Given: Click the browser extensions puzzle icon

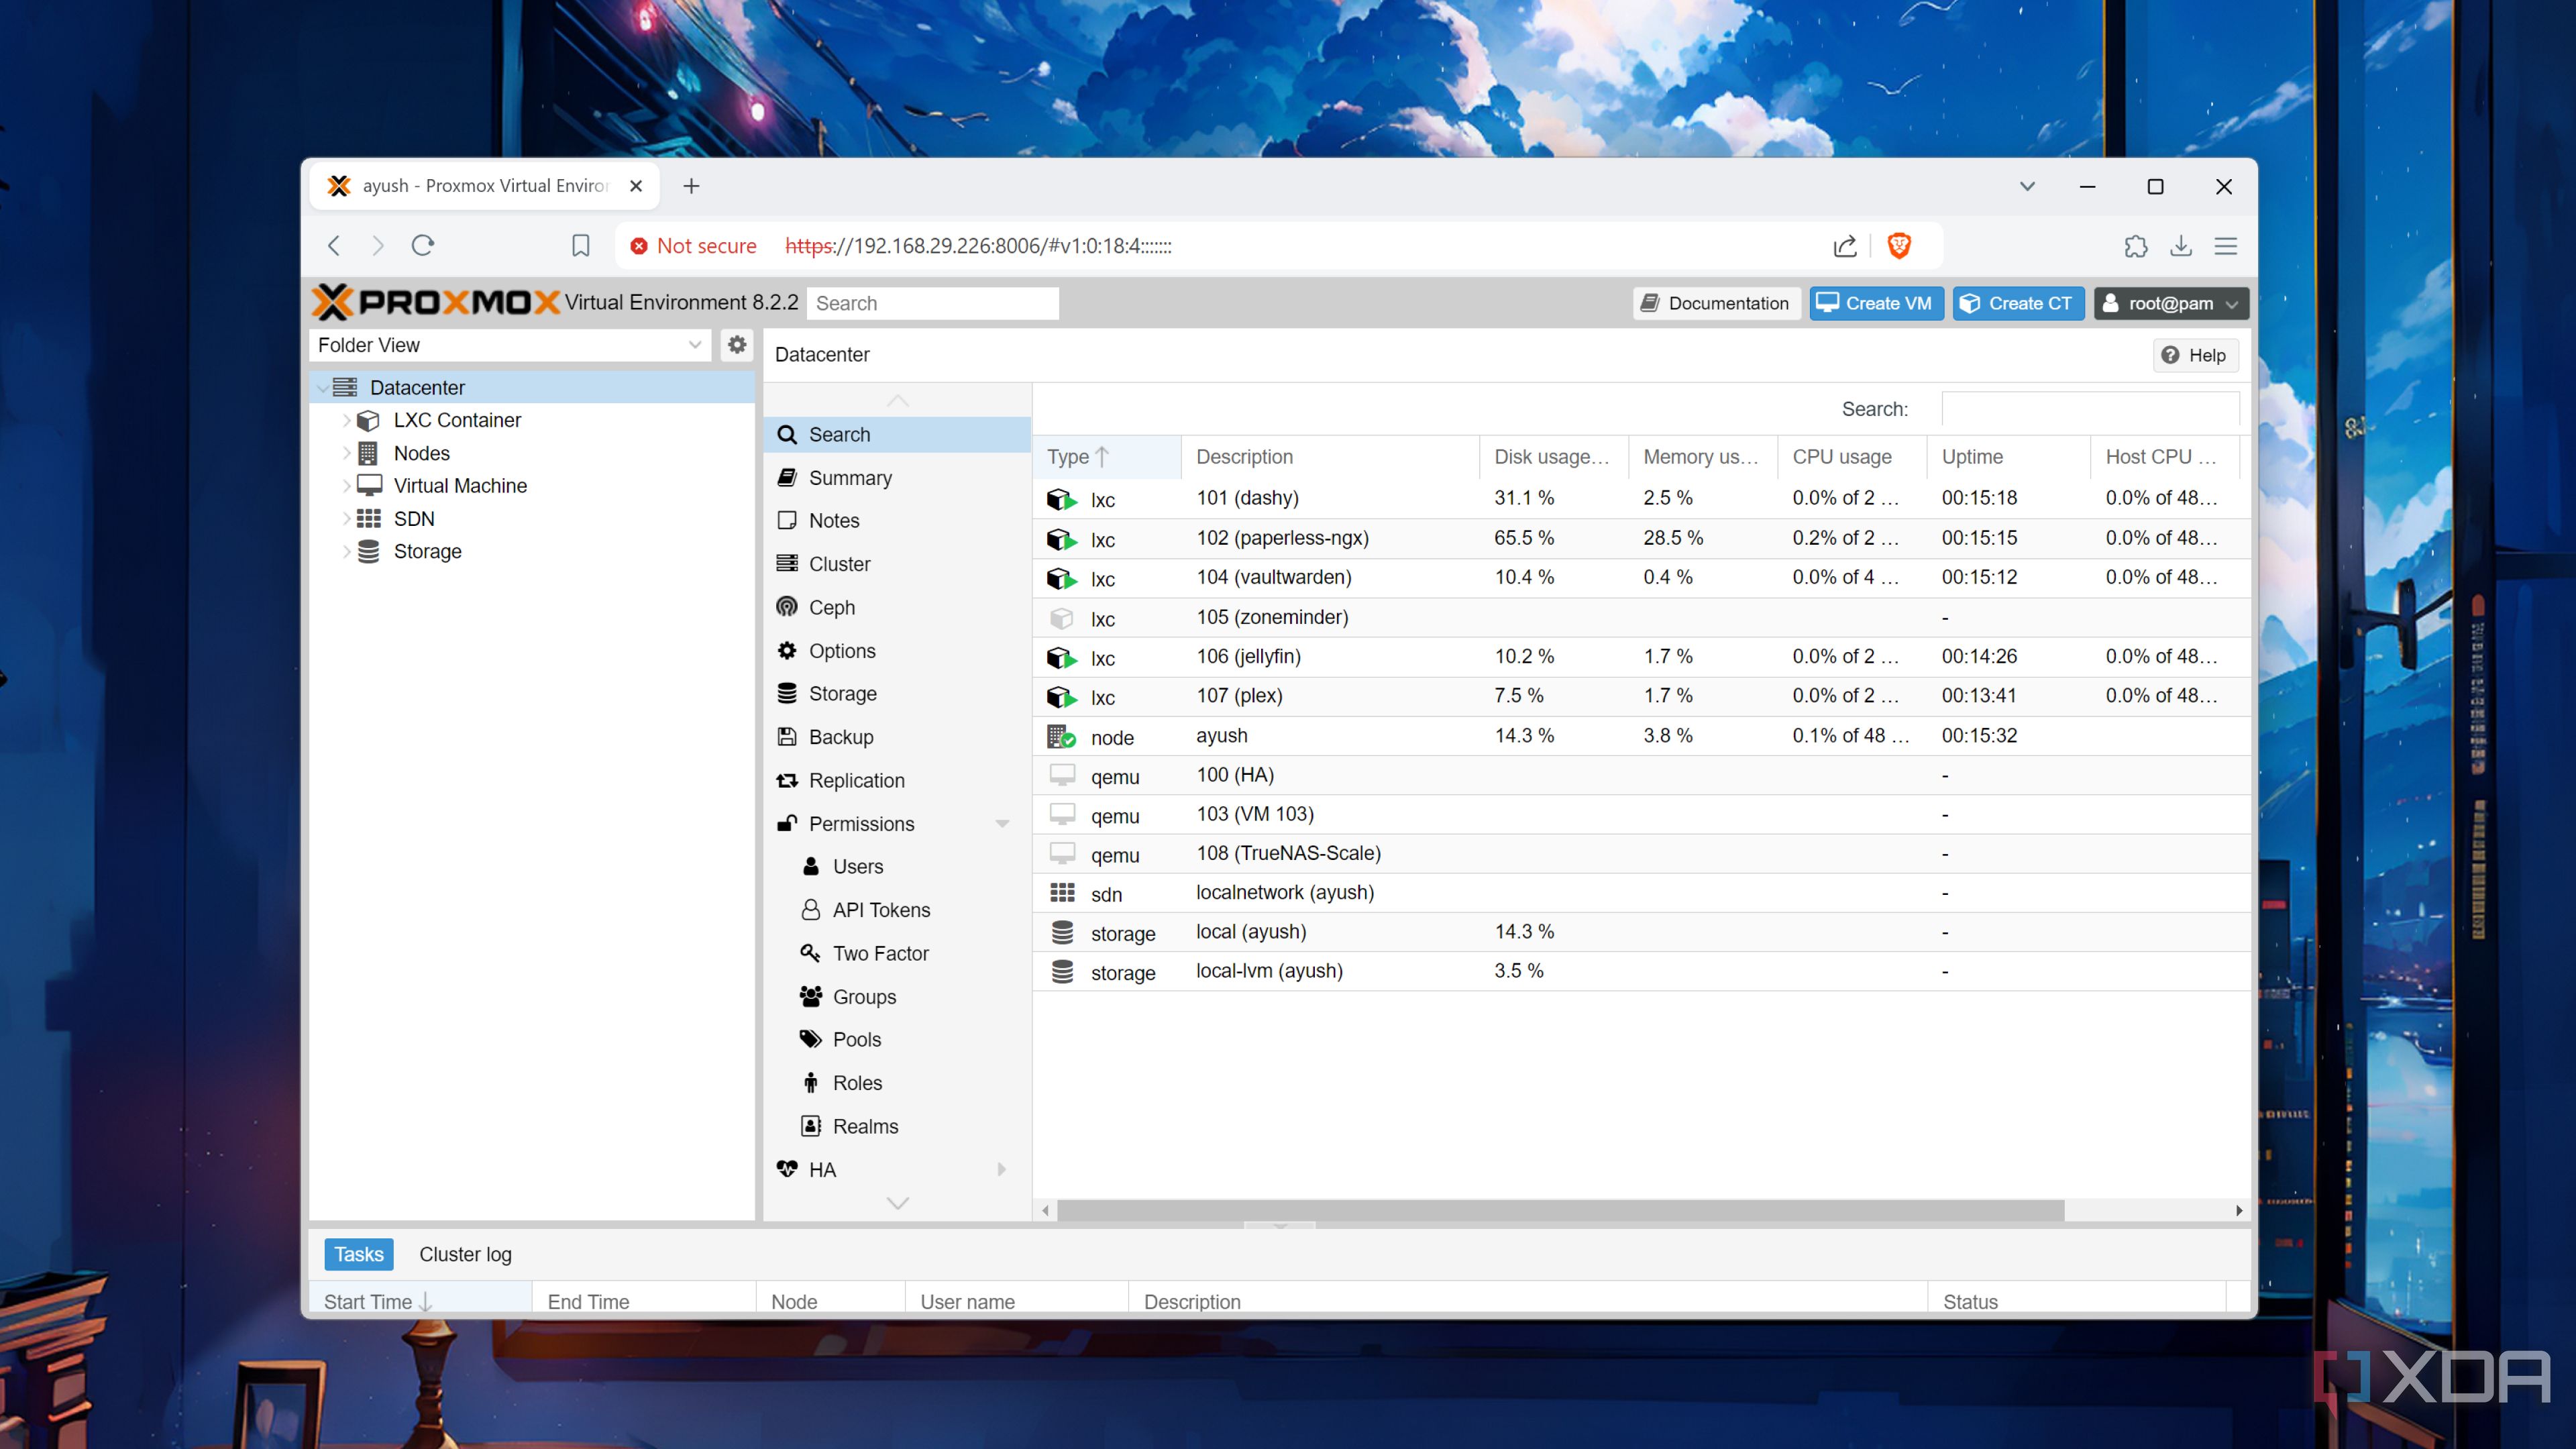Looking at the screenshot, I should tap(2135, 246).
